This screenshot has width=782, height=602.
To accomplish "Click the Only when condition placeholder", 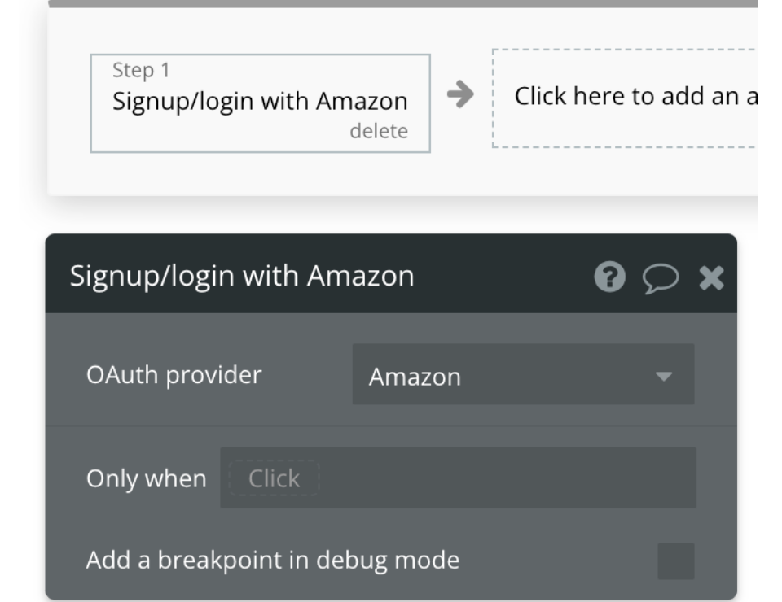I will tap(274, 478).
